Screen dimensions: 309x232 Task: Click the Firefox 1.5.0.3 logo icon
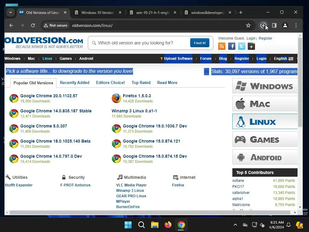(116, 98)
